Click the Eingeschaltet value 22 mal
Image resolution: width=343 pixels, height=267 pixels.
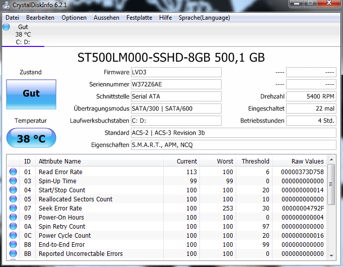(x=311, y=109)
